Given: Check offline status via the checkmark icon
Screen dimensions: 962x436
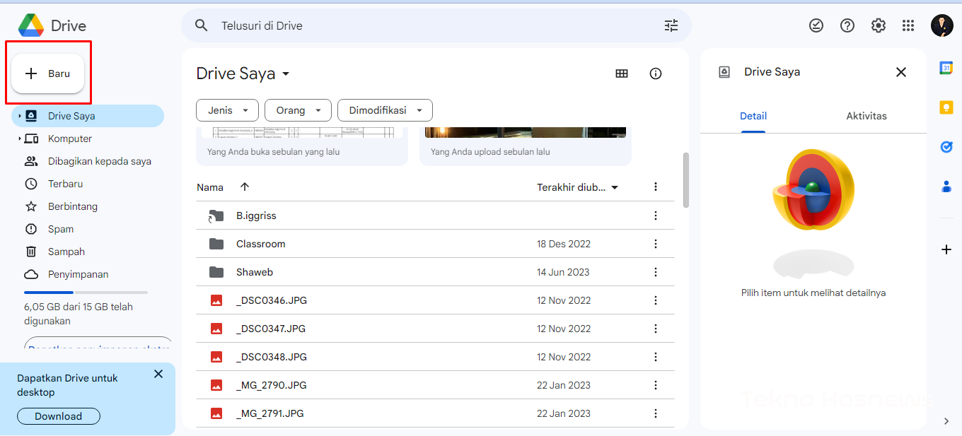Looking at the screenshot, I should click(x=816, y=25).
